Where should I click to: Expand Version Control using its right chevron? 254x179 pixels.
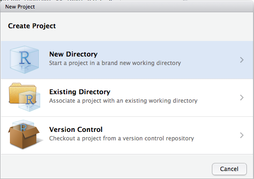click(242, 135)
